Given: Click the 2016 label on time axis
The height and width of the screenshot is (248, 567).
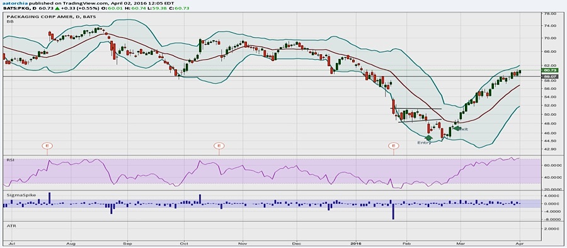Looking at the screenshot, I should tap(355, 244).
